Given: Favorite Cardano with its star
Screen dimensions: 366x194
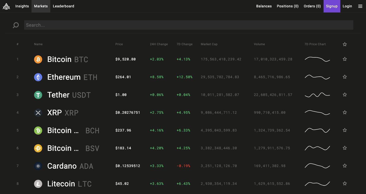Looking at the screenshot, I should click(x=345, y=166).
